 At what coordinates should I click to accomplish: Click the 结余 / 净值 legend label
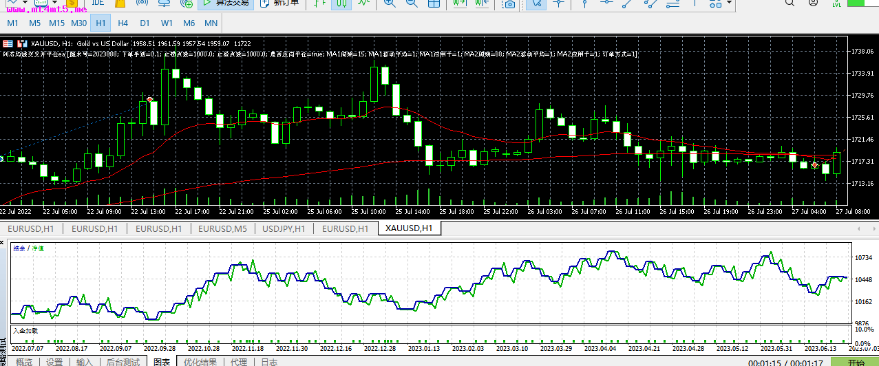pyautogui.click(x=28, y=248)
